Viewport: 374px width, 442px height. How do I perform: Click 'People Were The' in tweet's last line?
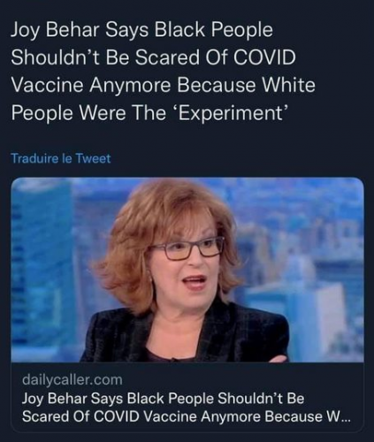pyautogui.click(x=88, y=113)
